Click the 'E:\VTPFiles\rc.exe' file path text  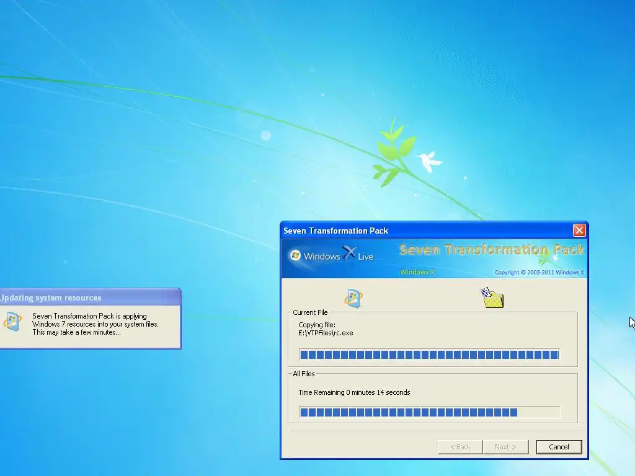326,333
